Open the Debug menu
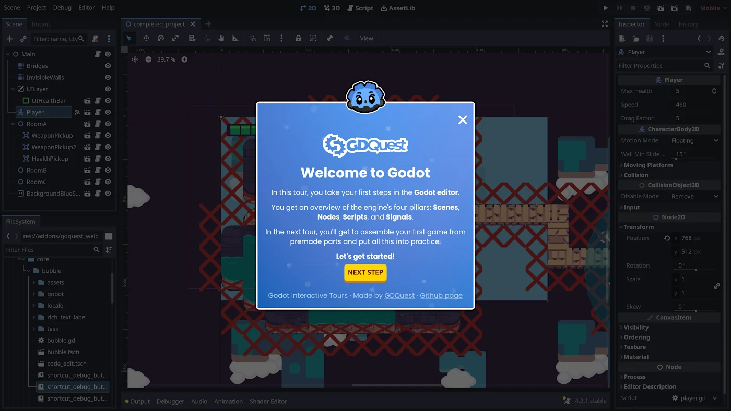Image resolution: width=731 pixels, height=411 pixels. click(x=62, y=8)
